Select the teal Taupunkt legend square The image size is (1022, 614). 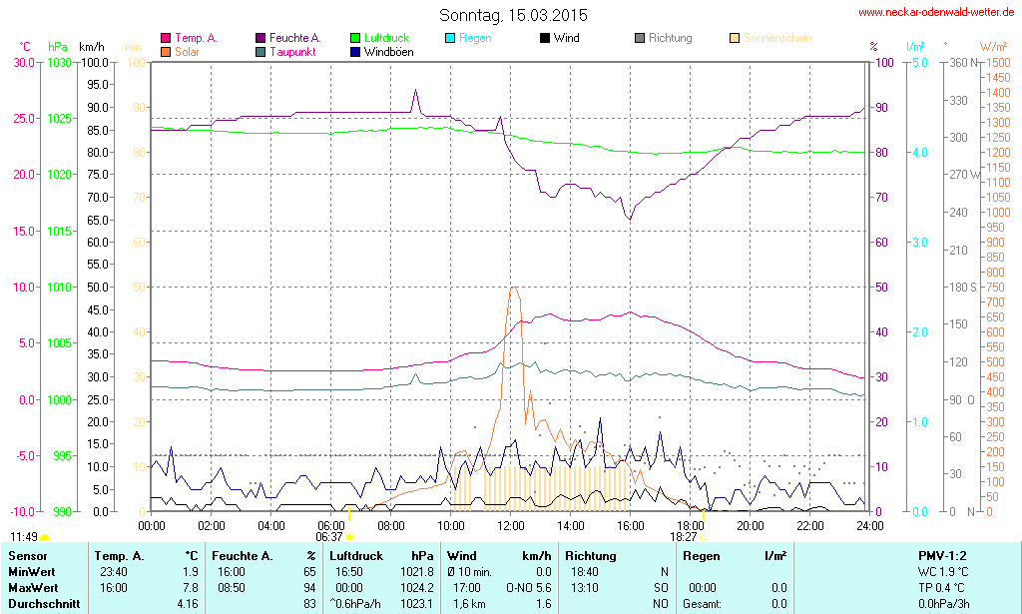[x=260, y=51]
